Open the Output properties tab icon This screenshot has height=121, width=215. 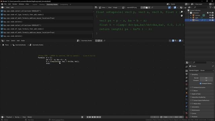click(186, 74)
